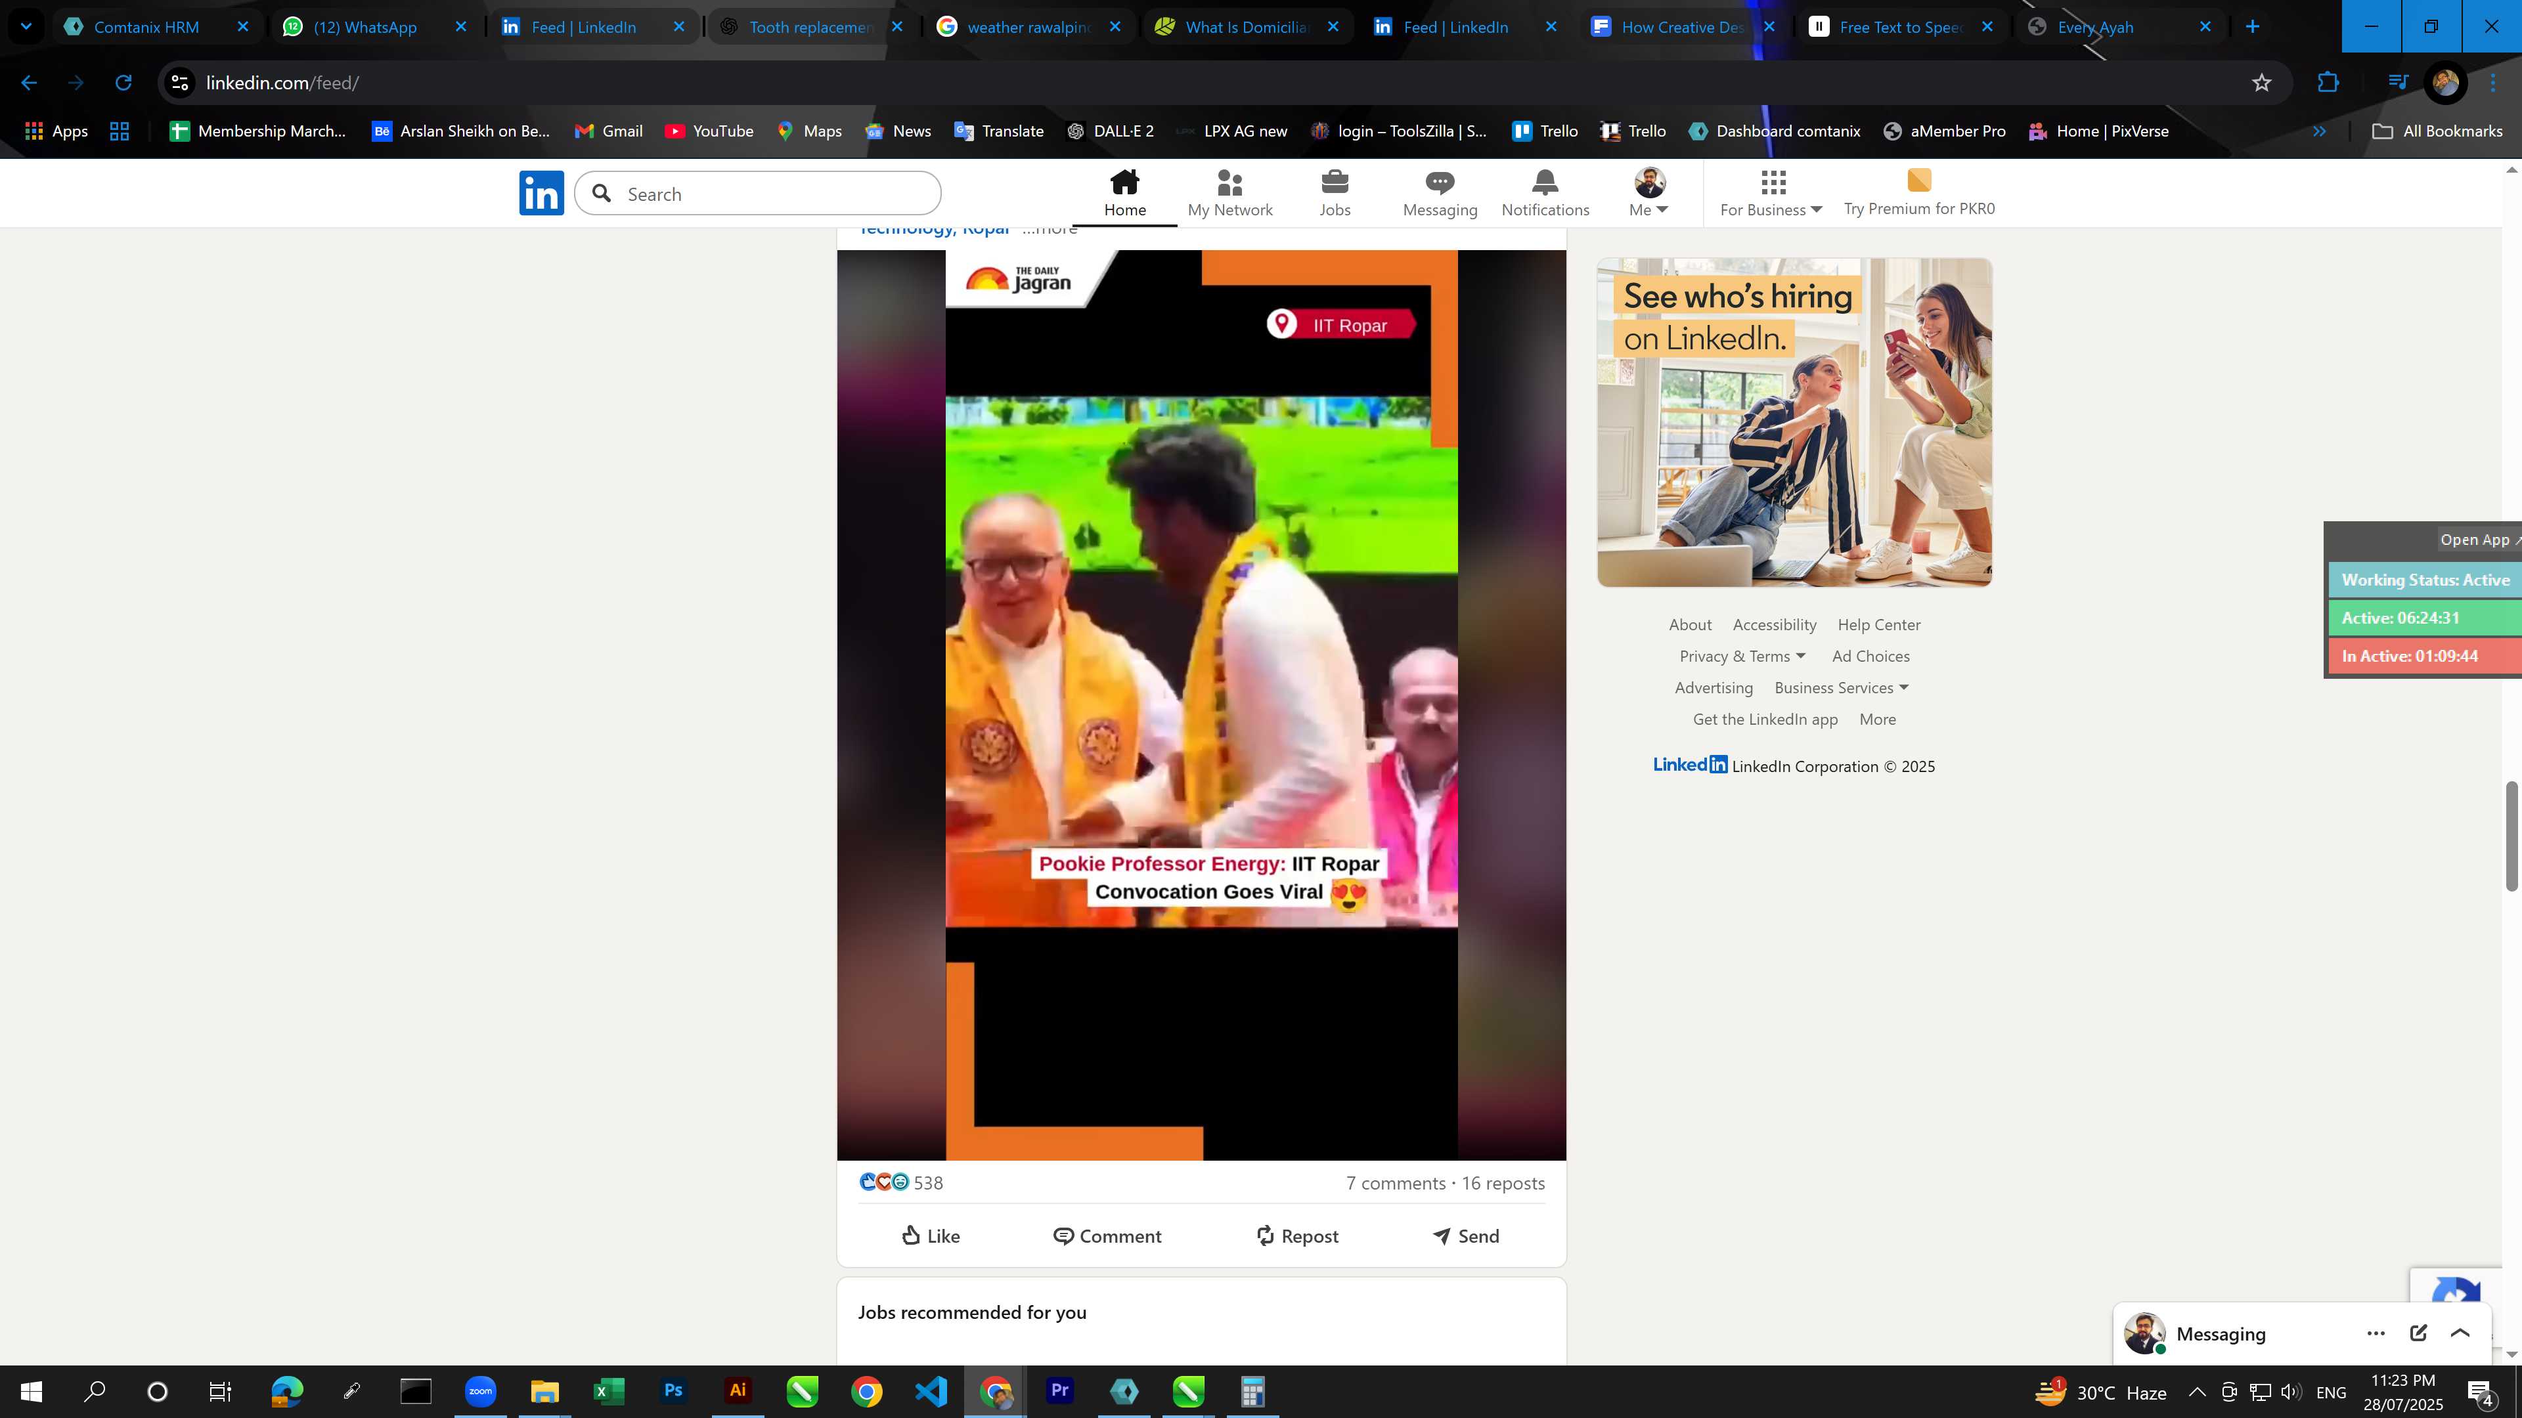The width and height of the screenshot is (2522, 1418).
Task: Open the 7 comments link
Action: pyautogui.click(x=1395, y=1182)
